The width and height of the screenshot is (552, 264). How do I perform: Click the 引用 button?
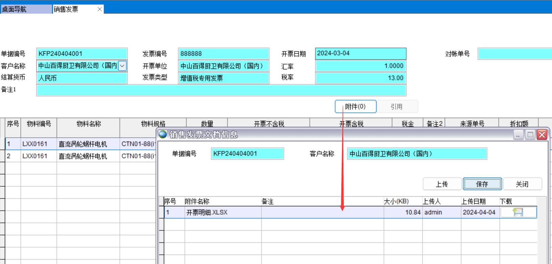397,106
